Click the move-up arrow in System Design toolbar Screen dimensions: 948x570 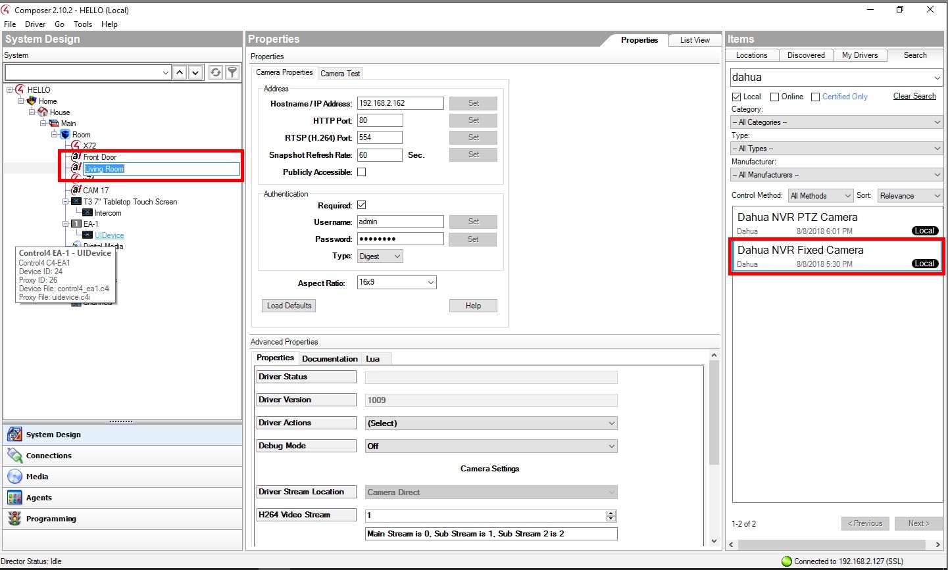(x=180, y=72)
